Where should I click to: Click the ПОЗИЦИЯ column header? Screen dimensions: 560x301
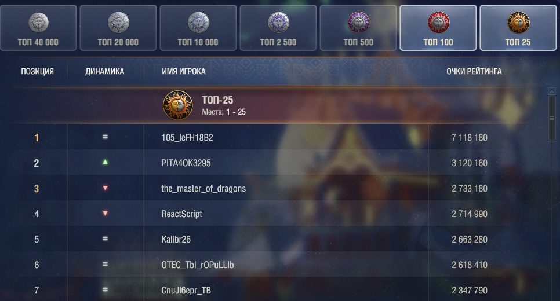point(38,71)
